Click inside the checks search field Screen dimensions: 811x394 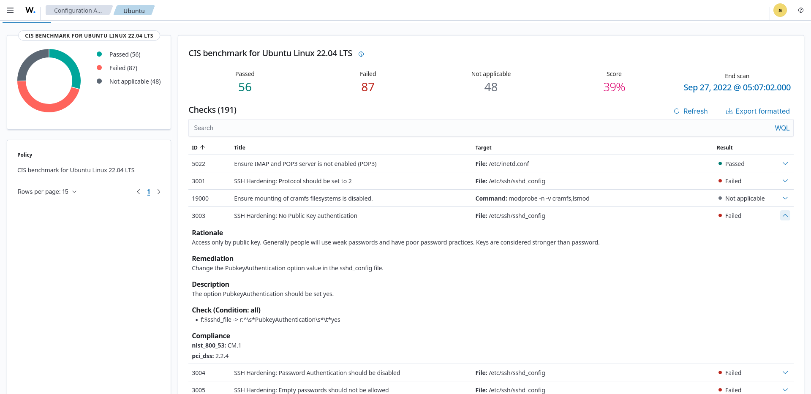(x=380, y=128)
